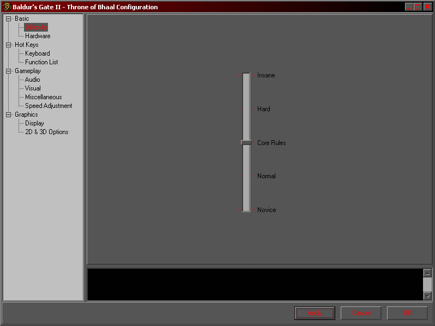Select the Hot Keys category label
Viewport: 435px width, 326px height.
27,45
